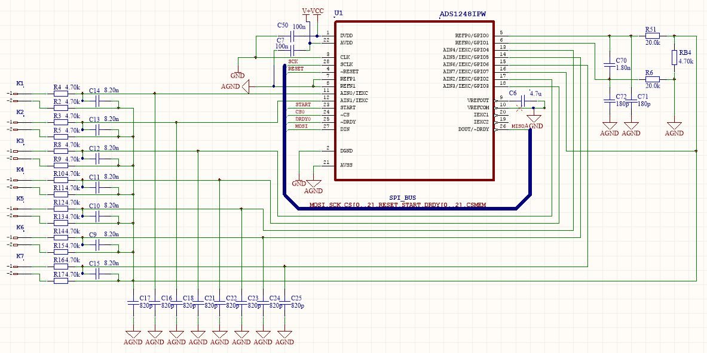Click the VREFOUT pin label
Screen dimensions: 707x353
click(478, 100)
